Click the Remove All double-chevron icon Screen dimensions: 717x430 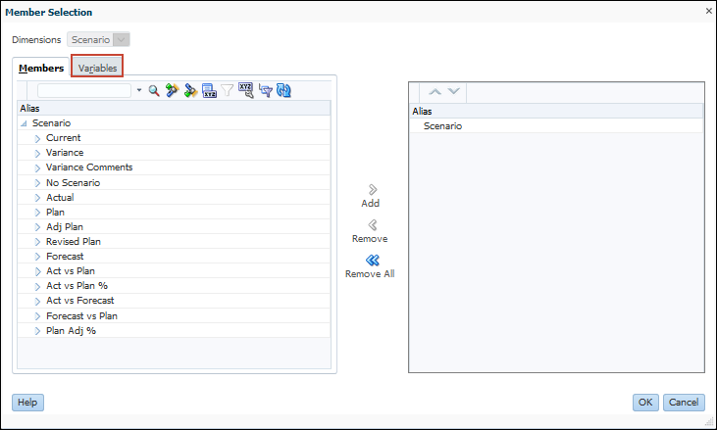(x=373, y=261)
